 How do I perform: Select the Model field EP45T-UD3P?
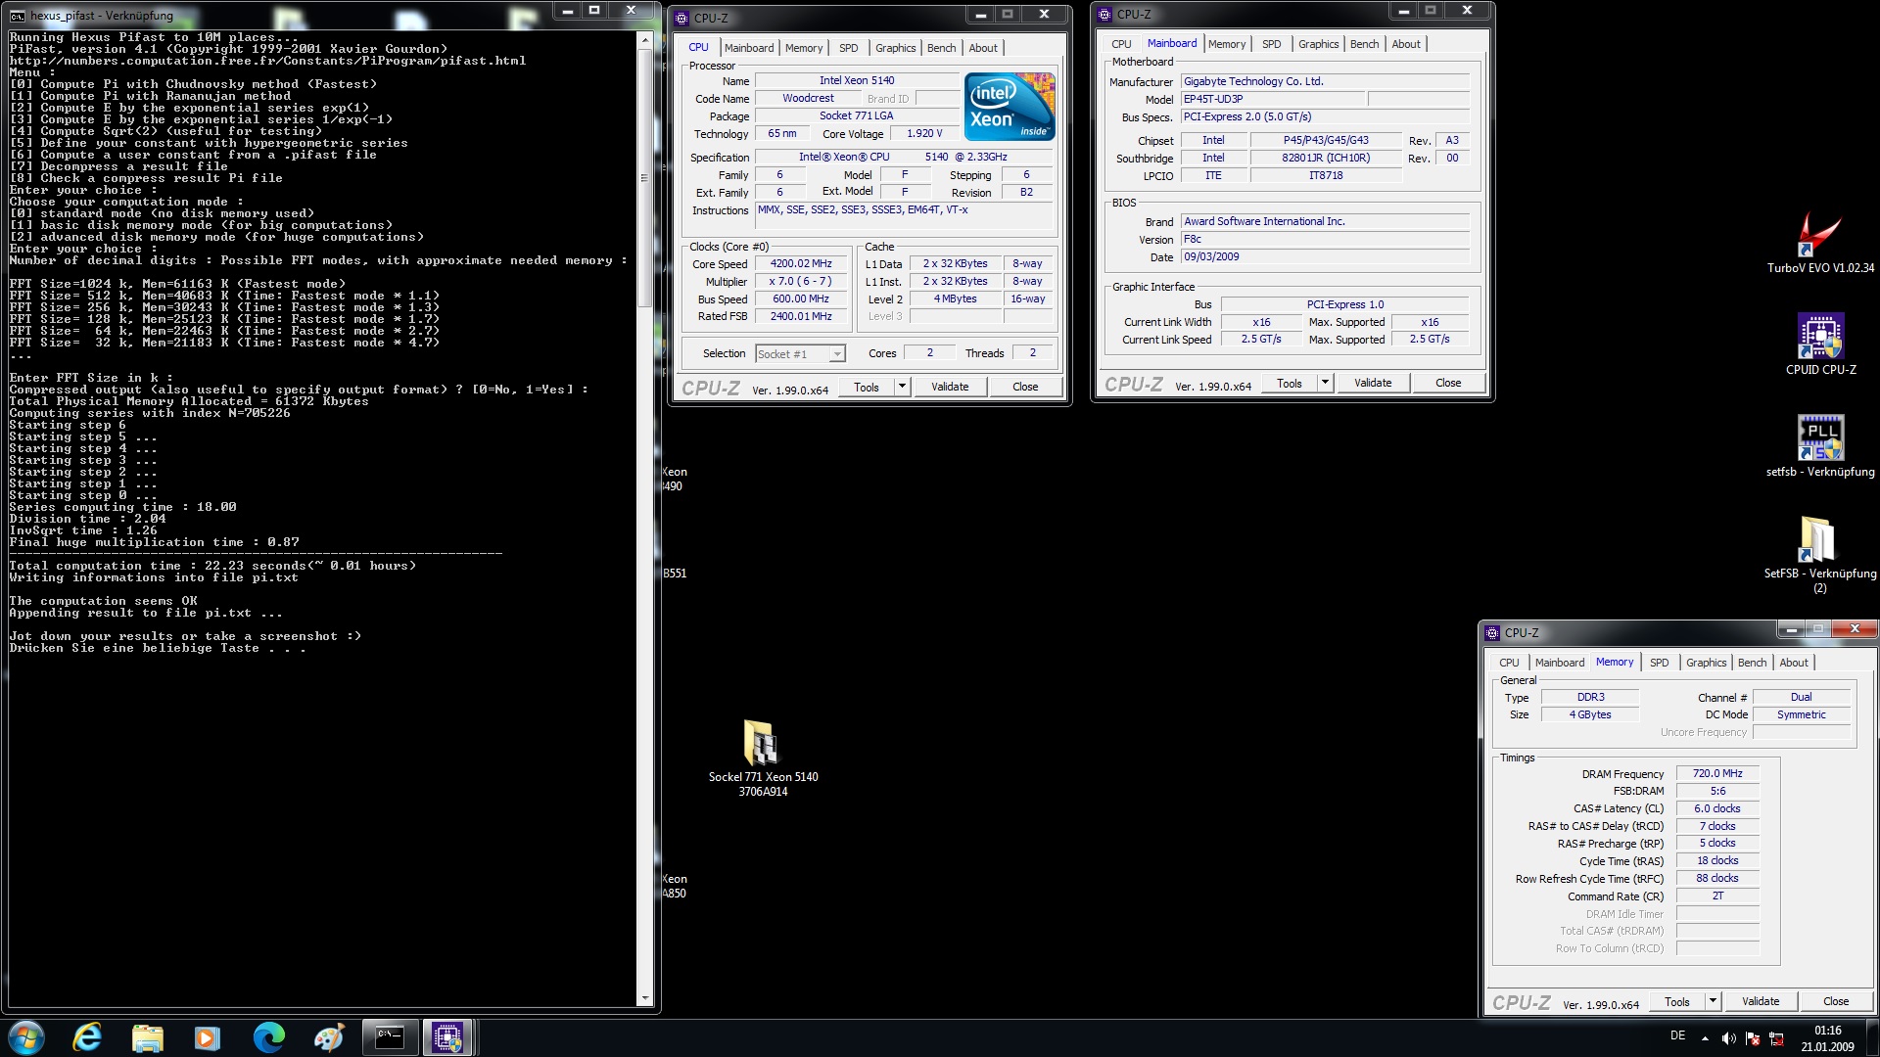[1273, 99]
